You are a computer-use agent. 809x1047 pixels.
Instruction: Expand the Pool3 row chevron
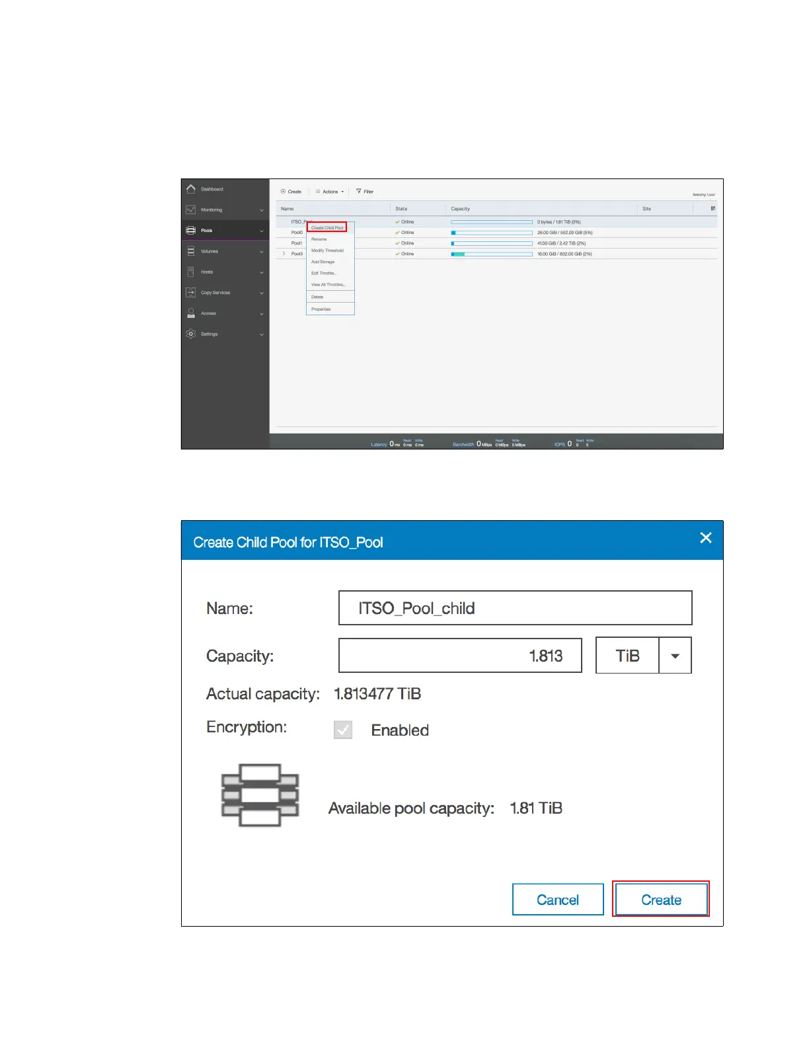click(x=284, y=254)
